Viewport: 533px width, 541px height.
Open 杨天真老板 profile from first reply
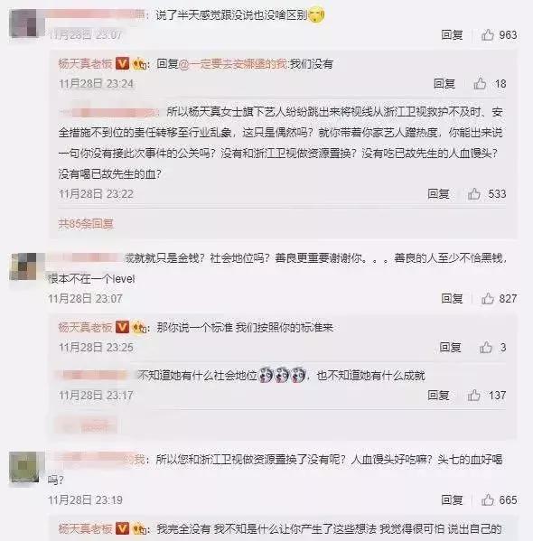[85, 64]
